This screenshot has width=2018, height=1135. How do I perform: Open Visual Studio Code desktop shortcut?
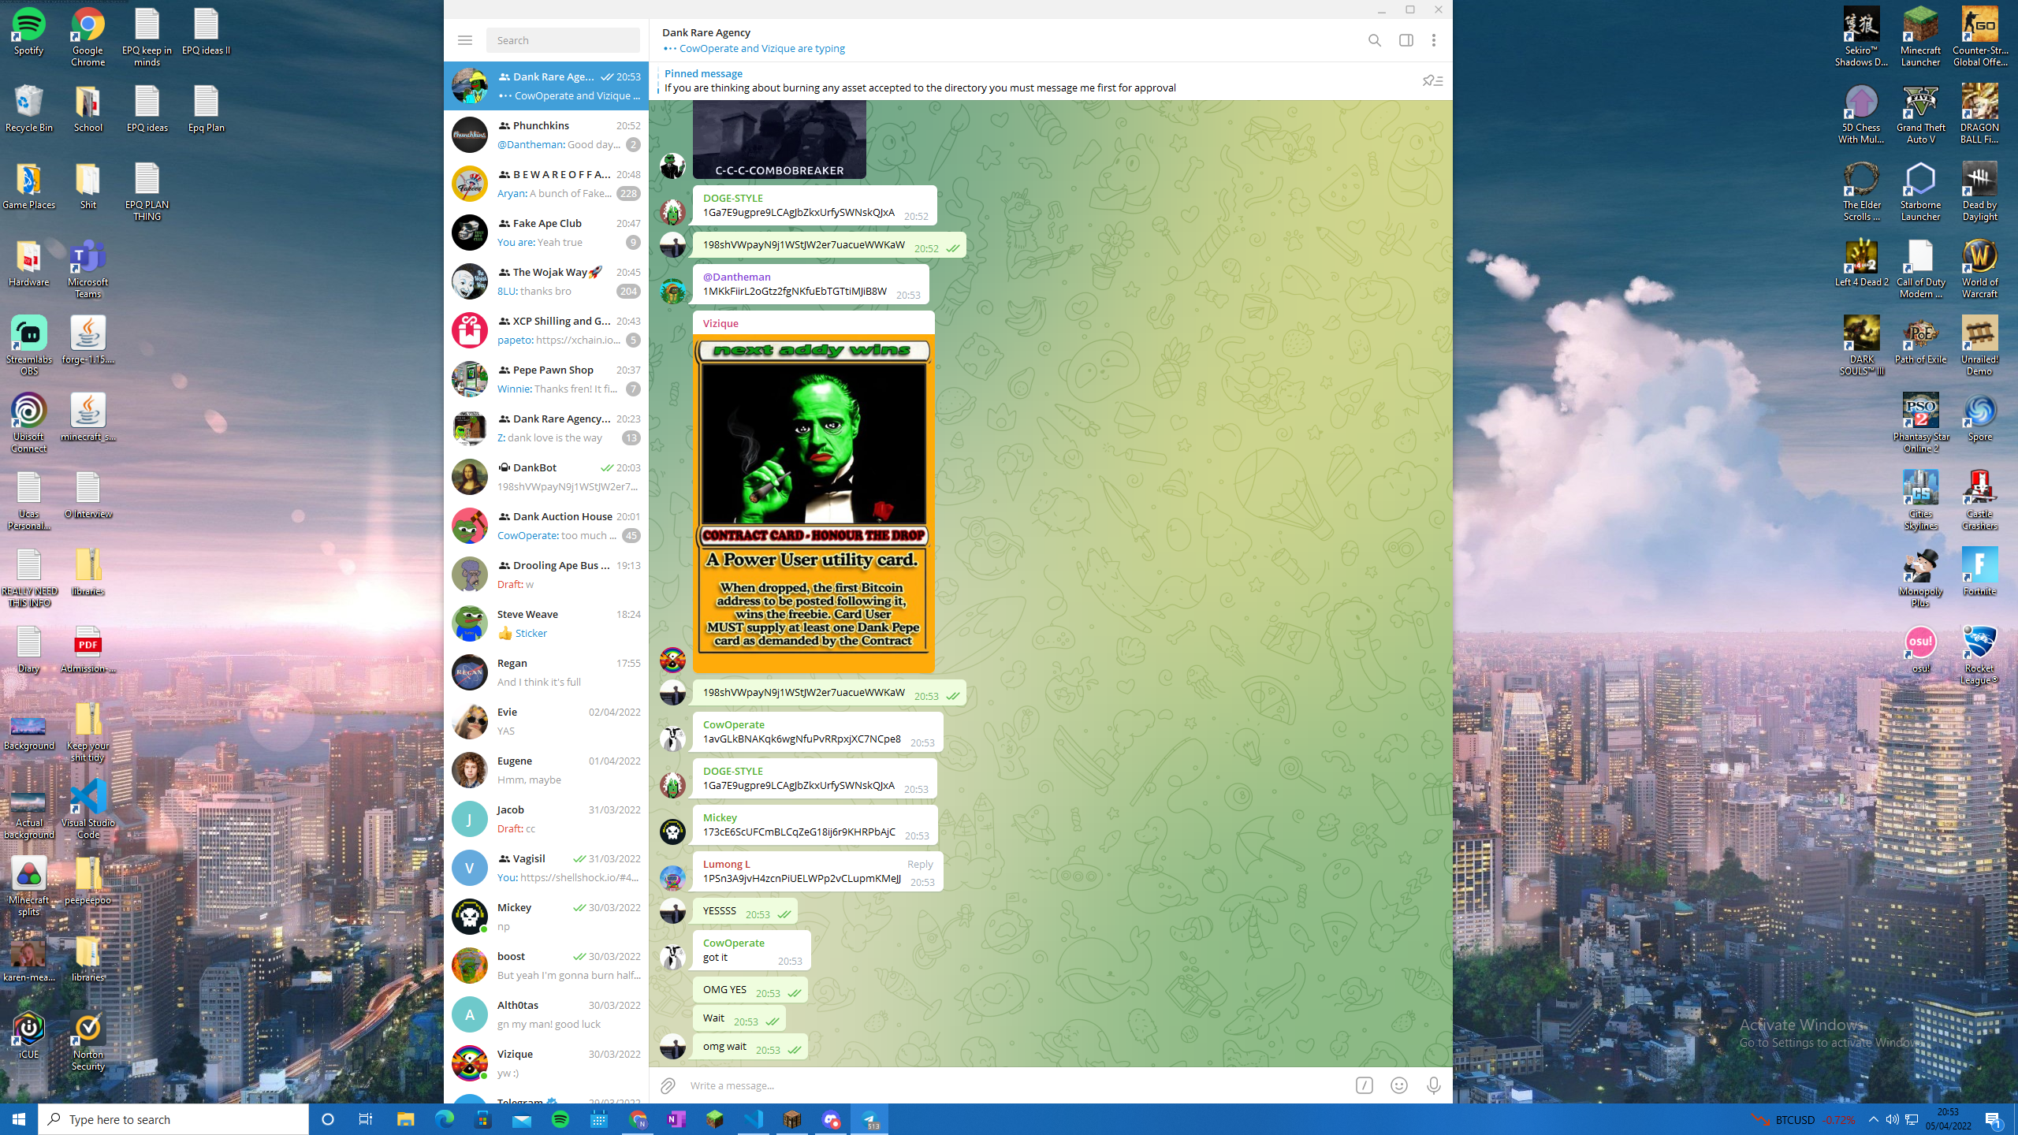click(87, 809)
